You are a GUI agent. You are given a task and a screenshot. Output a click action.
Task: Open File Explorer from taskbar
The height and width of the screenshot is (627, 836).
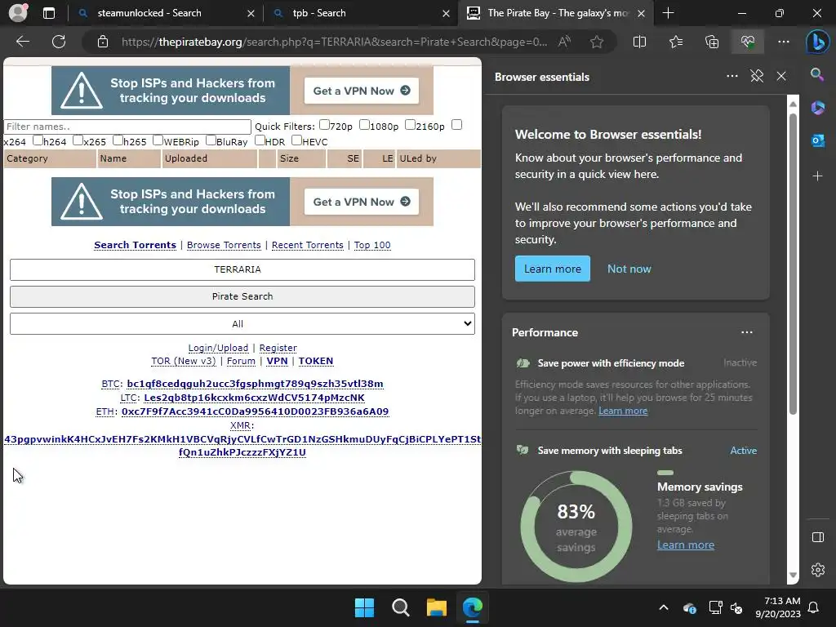point(436,607)
